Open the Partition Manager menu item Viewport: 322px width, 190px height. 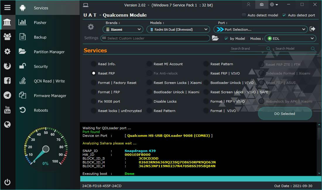click(48, 52)
